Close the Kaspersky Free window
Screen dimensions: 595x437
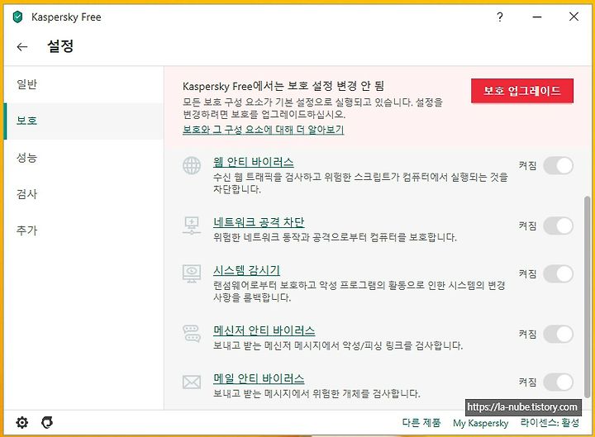[574, 17]
